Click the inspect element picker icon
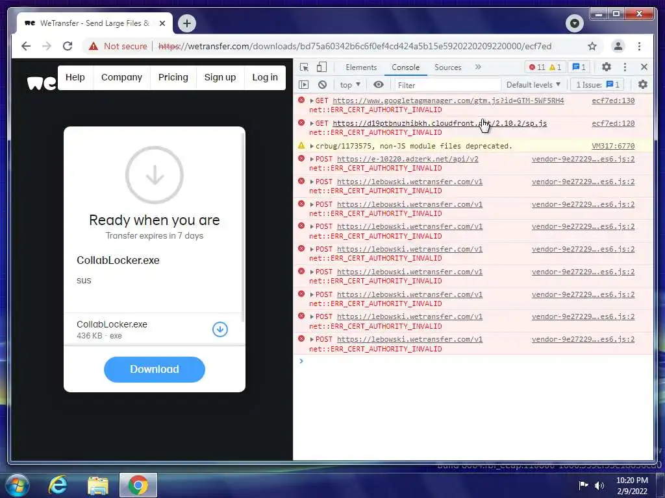This screenshot has height=498, width=665. point(304,67)
